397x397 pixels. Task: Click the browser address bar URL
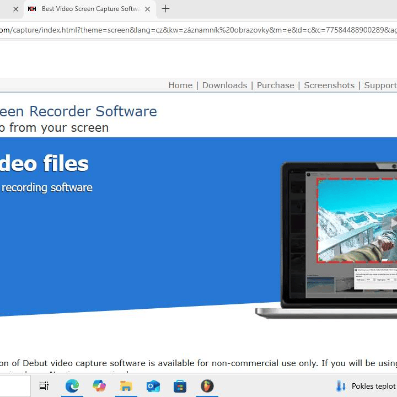tap(198, 30)
